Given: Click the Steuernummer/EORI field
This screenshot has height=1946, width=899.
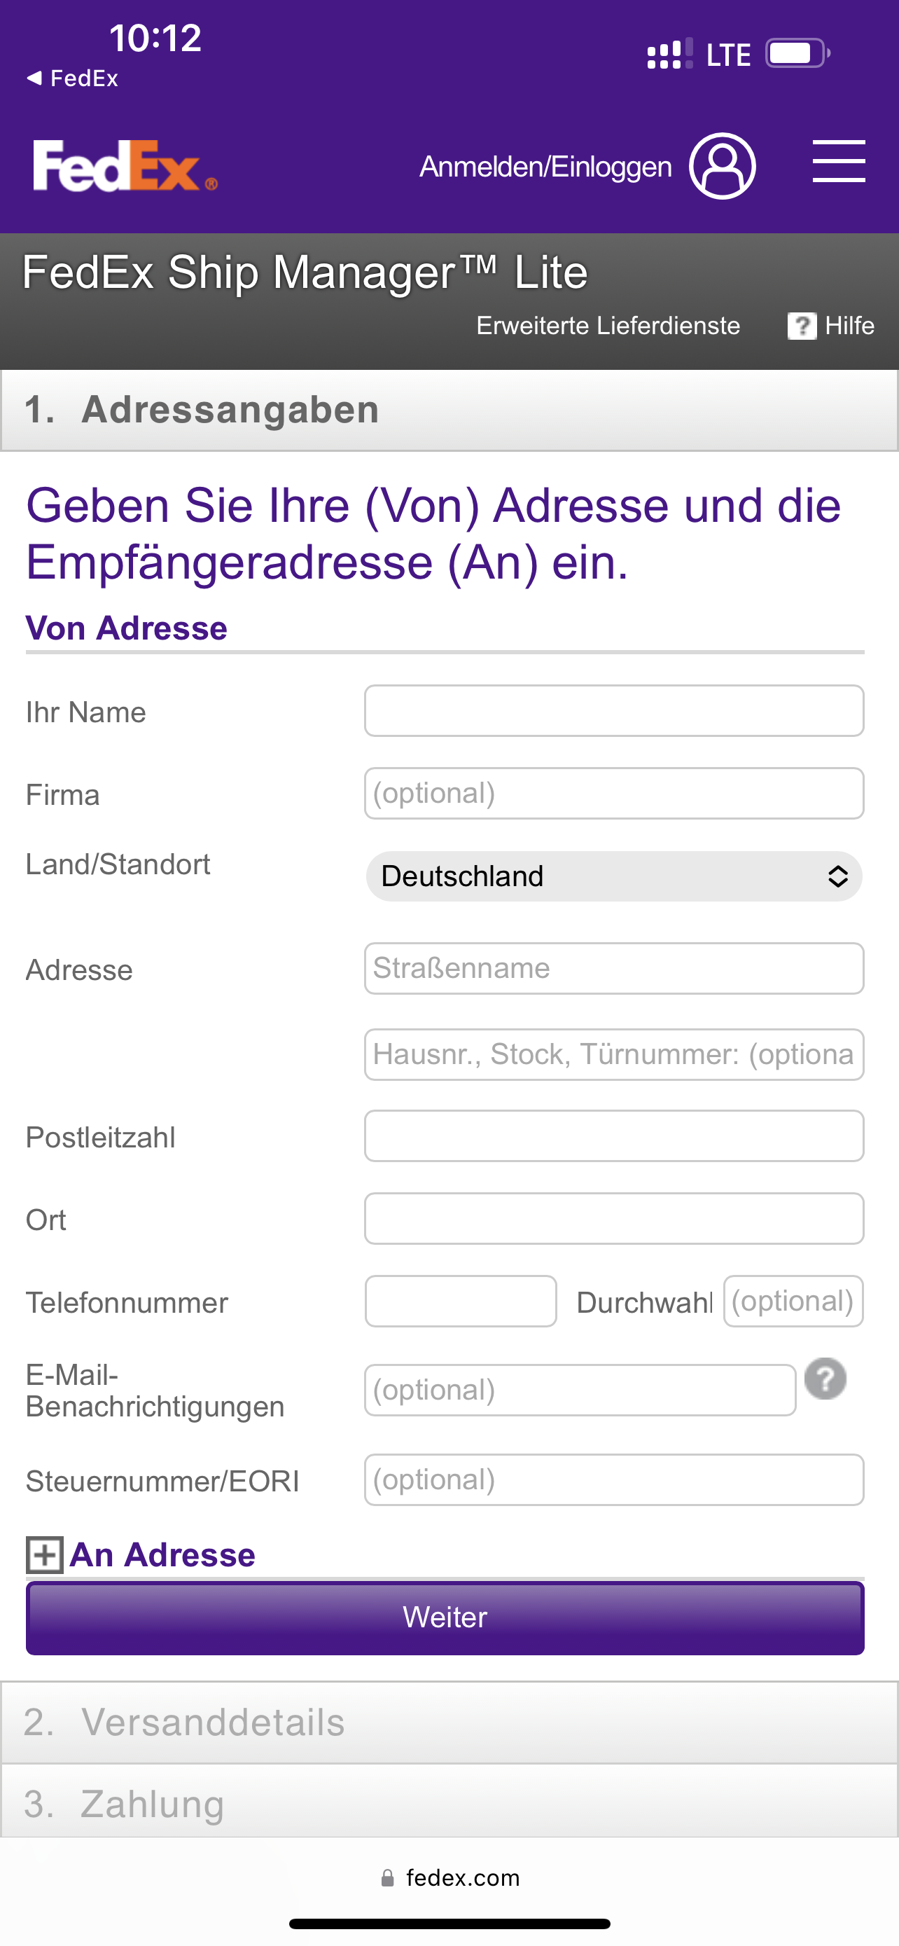Looking at the screenshot, I should pyautogui.click(x=613, y=1479).
